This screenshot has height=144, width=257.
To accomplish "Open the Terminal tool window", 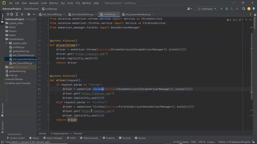I will pos(125,138).
